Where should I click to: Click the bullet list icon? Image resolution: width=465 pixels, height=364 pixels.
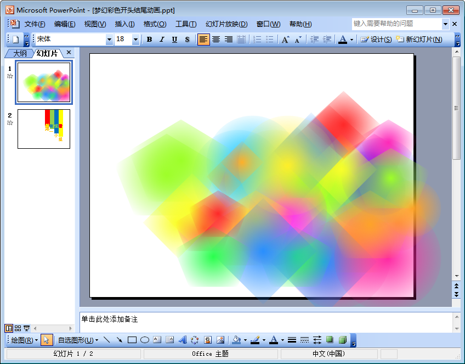click(x=270, y=39)
